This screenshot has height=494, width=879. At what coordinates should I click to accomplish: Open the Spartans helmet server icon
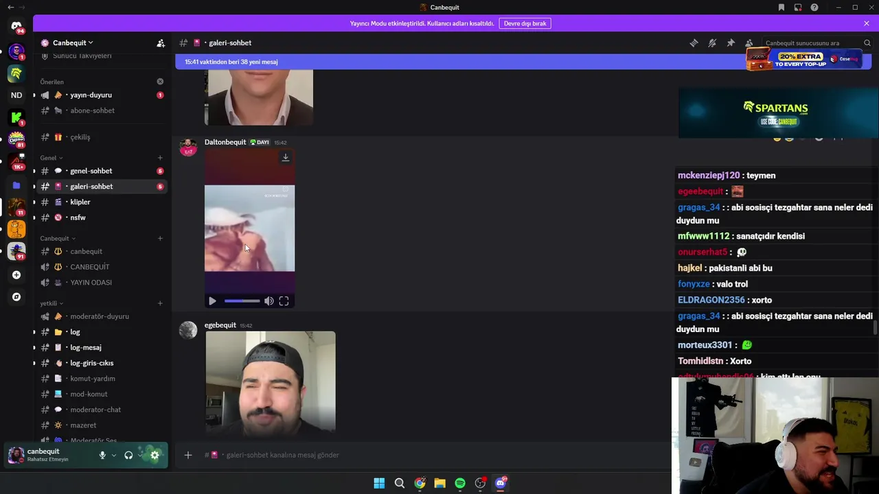tap(16, 73)
